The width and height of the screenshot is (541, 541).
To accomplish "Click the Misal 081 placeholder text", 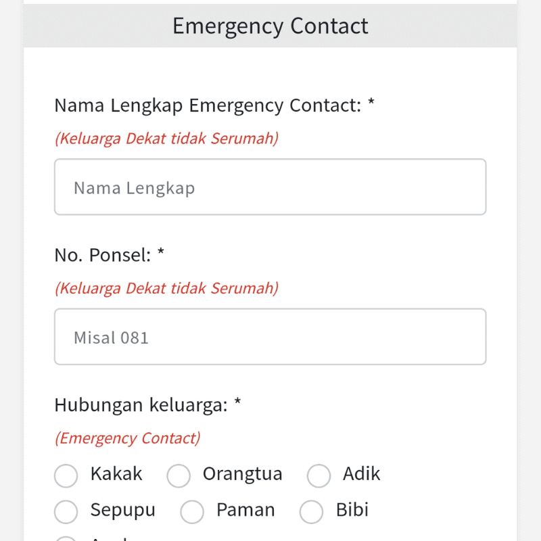I will coord(110,337).
